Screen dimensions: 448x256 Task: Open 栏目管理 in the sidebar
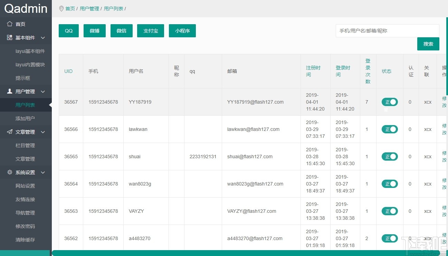[26, 145]
